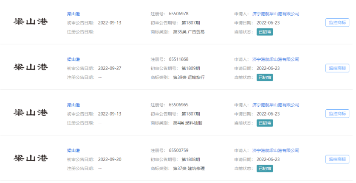Click 监控商标 for registration 65506978
The image size is (356, 183).
point(337,22)
